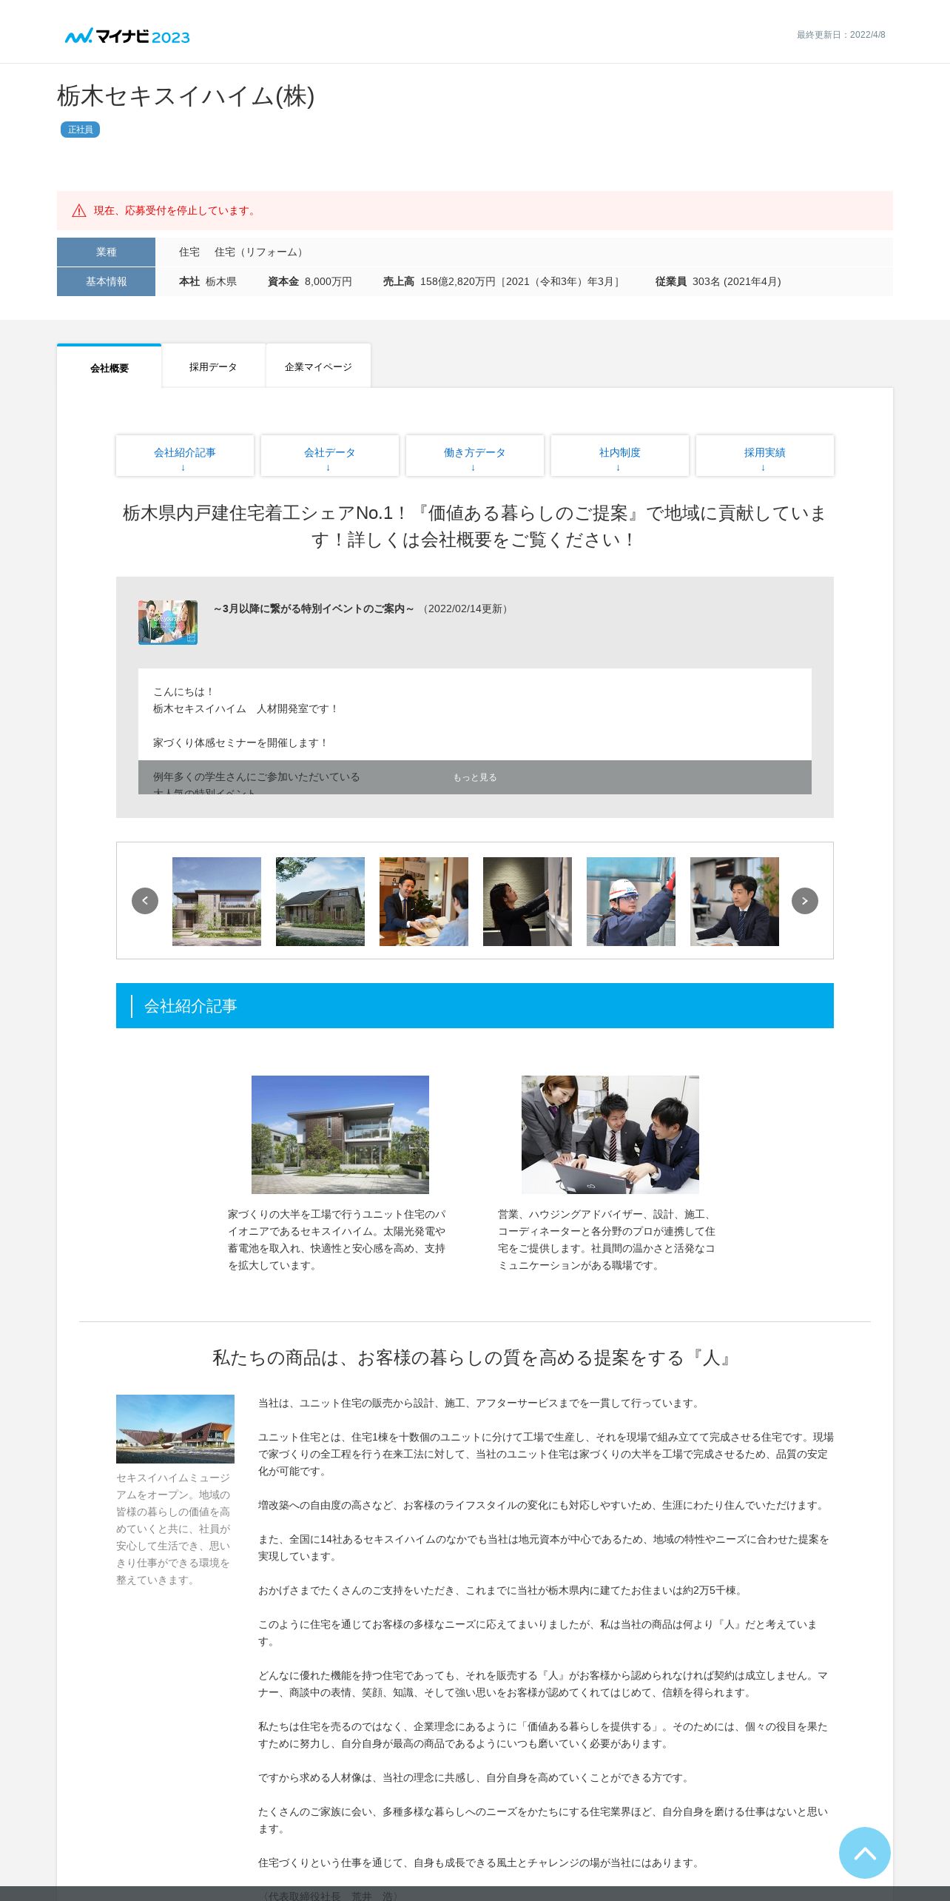Click the 基本情報 row header
Viewport: 950px width, 1901px height.
tap(106, 282)
